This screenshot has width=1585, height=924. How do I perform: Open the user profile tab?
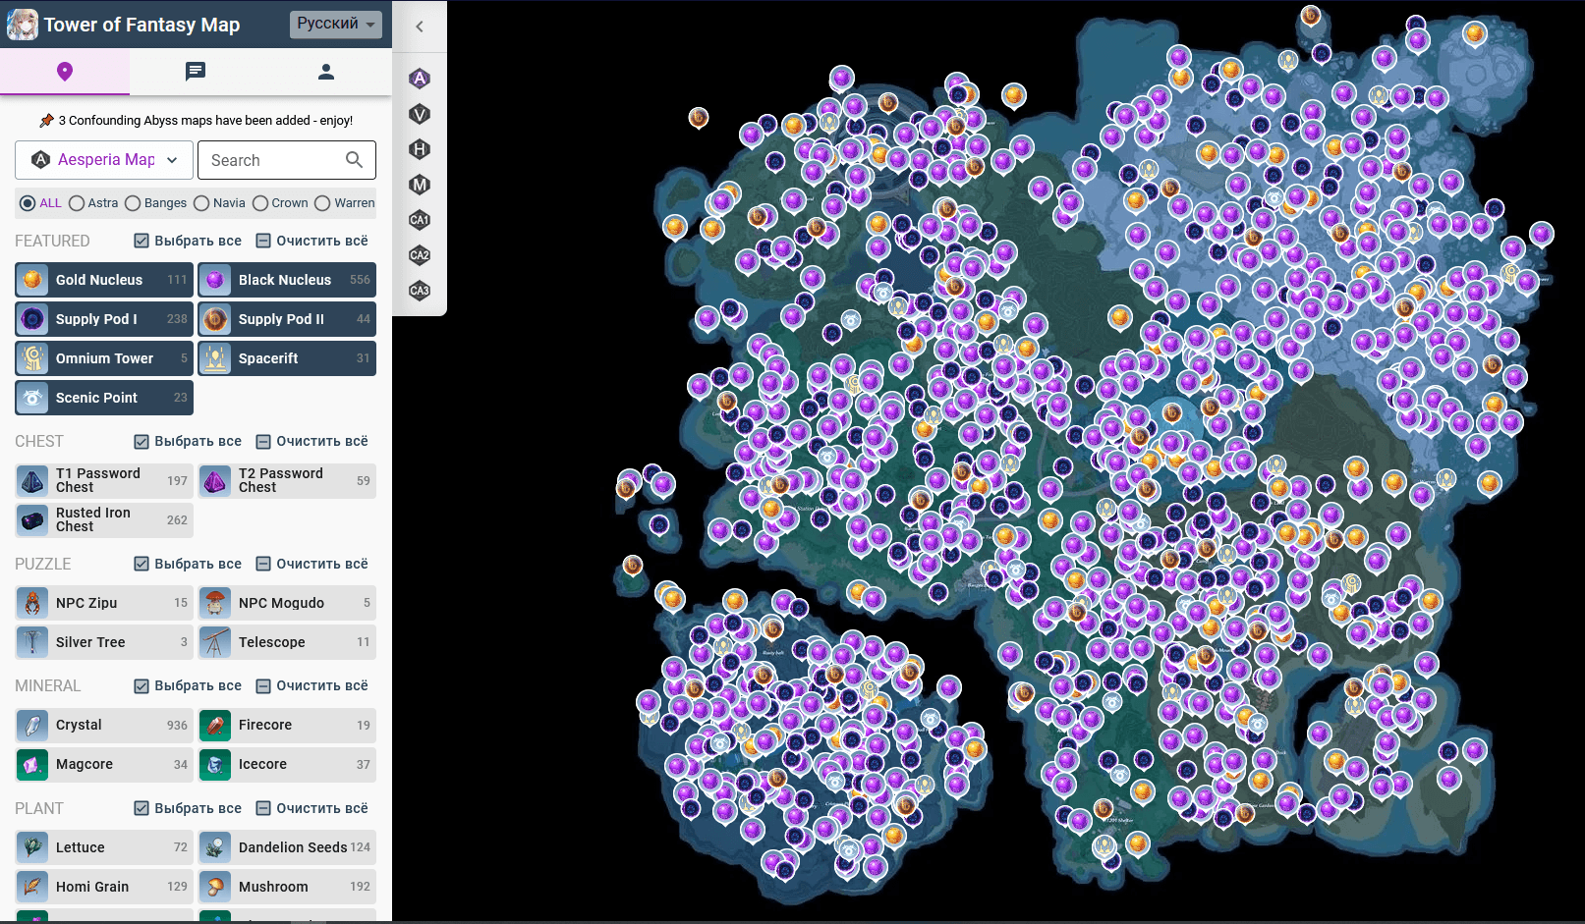click(x=326, y=72)
